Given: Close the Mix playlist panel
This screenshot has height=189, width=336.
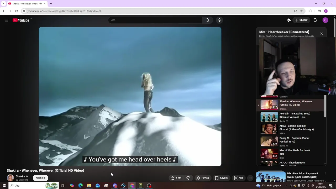Looking at the screenshot, I should [x=322, y=34].
